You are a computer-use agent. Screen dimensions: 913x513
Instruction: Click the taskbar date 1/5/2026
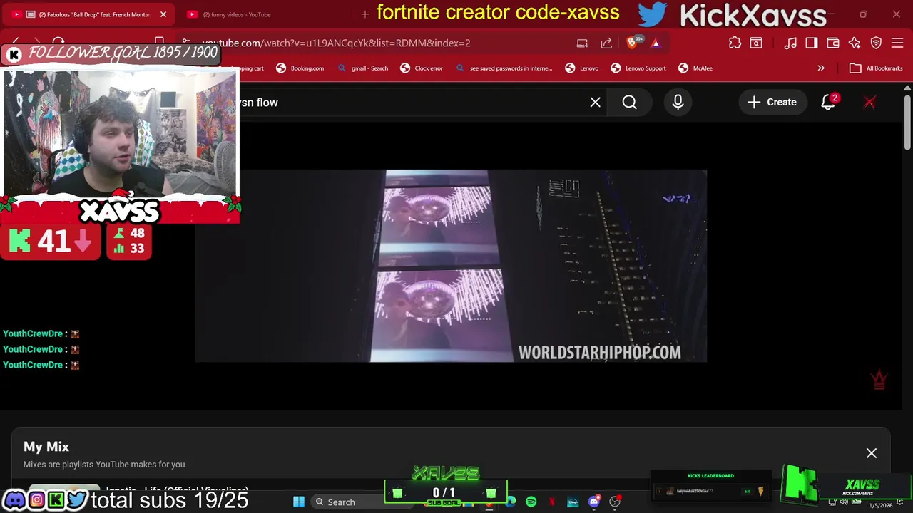(x=881, y=505)
